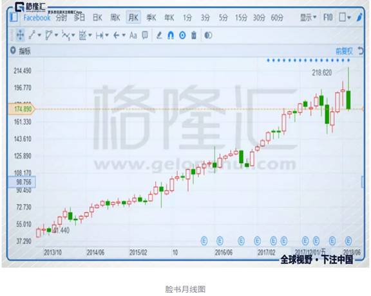
Task: Open the 指标 indicators panel
Action: pyautogui.click(x=24, y=51)
